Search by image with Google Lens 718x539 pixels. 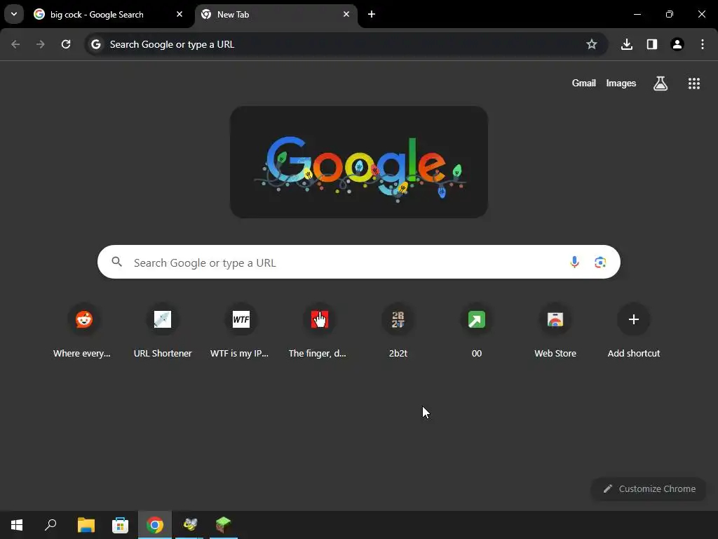(x=600, y=262)
